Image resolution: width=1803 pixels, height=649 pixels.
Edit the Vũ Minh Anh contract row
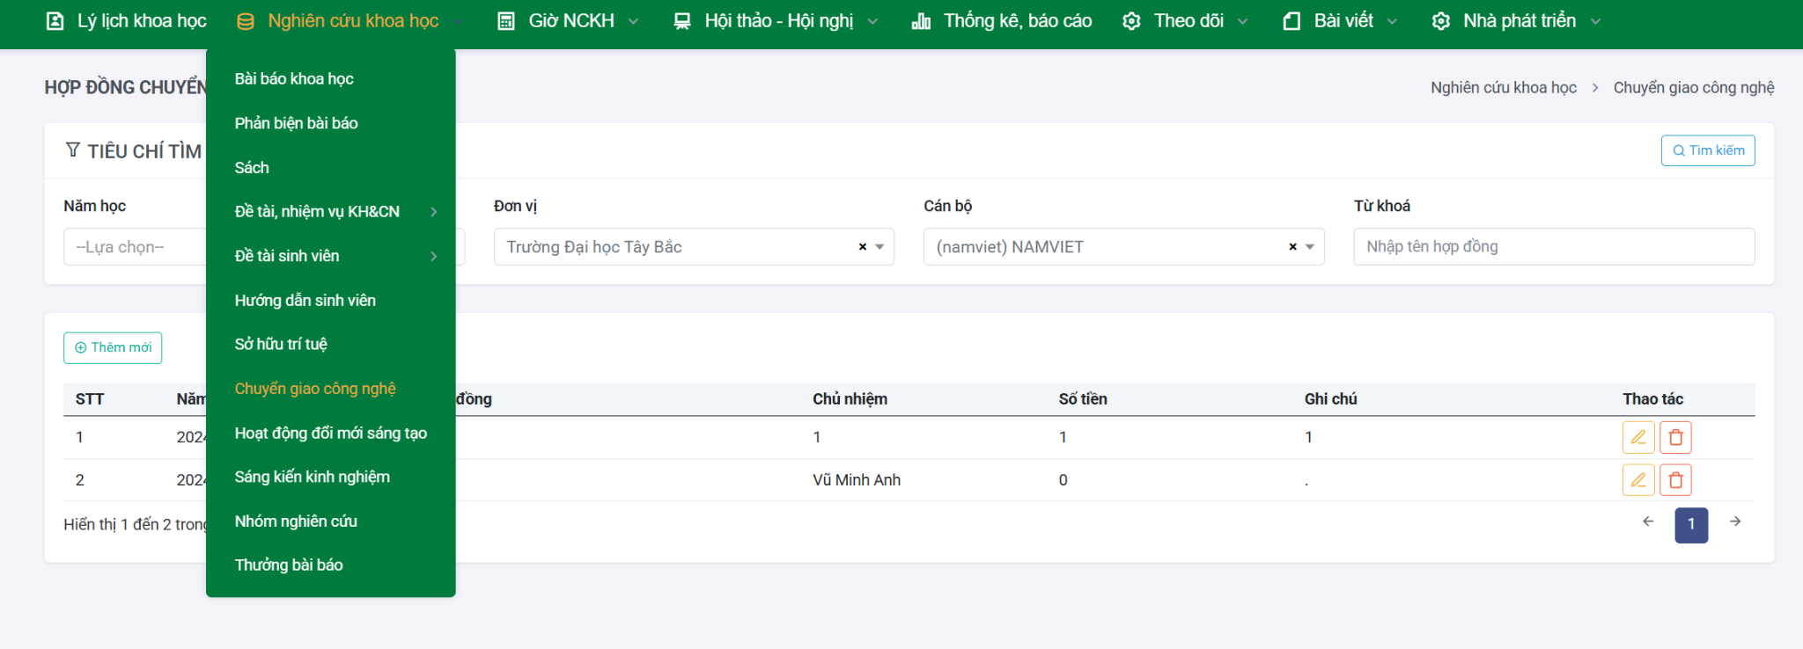click(x=1638, y=480)
